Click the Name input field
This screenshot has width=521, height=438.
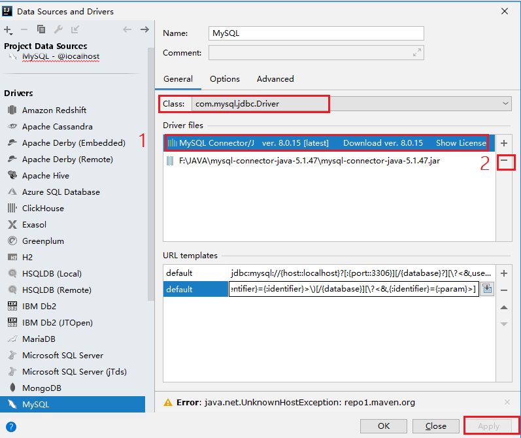tap(316, 33)
